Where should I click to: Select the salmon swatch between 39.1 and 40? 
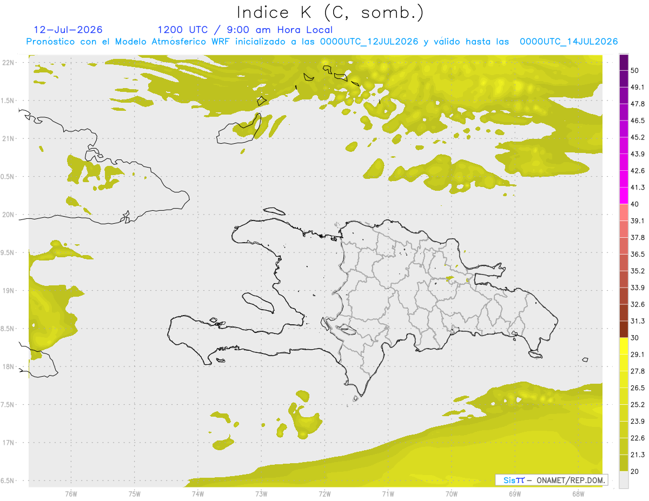click(624, 212)
